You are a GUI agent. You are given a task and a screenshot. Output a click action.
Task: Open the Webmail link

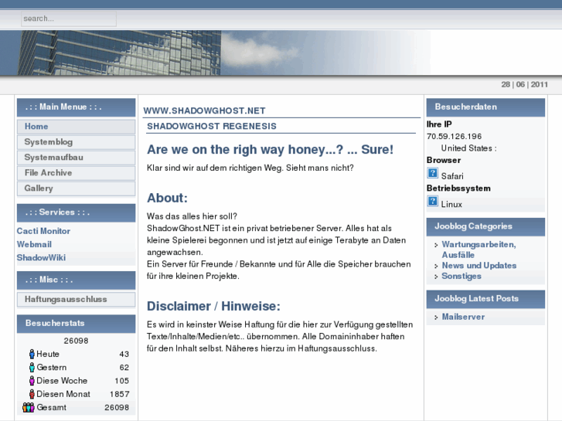pos(34,244)
